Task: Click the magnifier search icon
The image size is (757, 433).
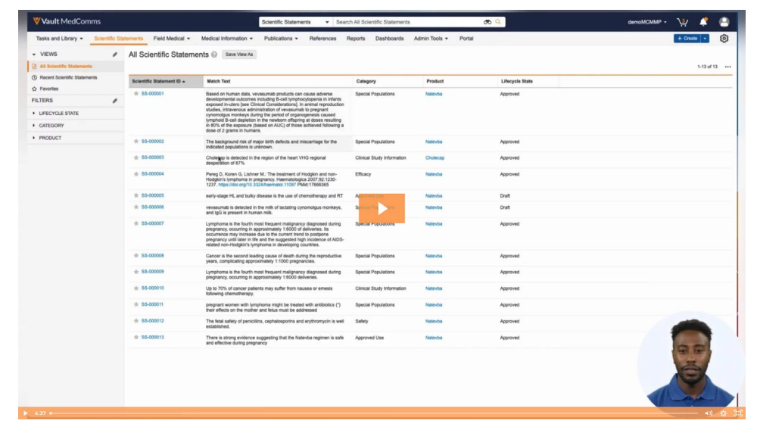Action: (x=498, y=22)
